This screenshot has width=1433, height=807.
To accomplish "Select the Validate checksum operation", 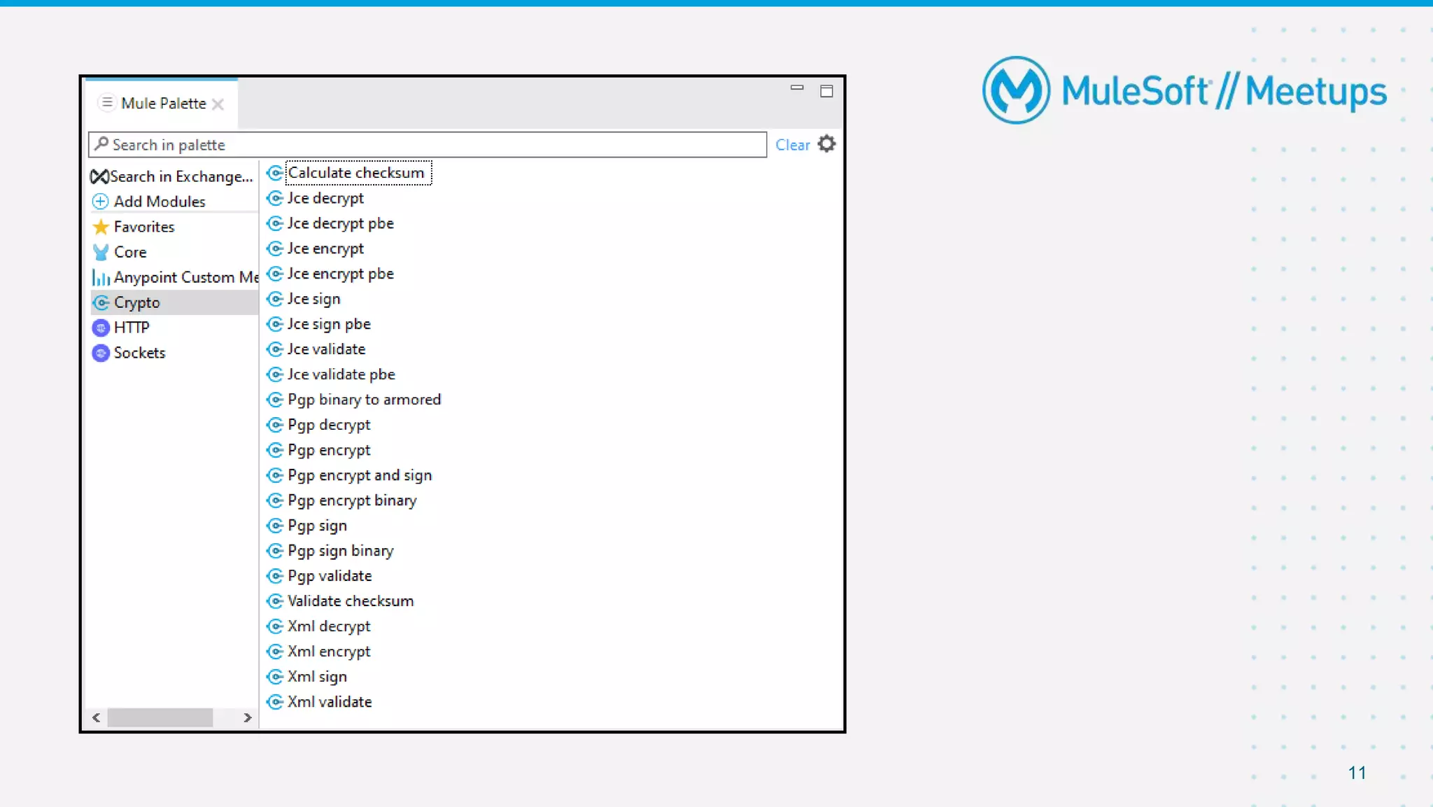I will click(x=350, y=601).
